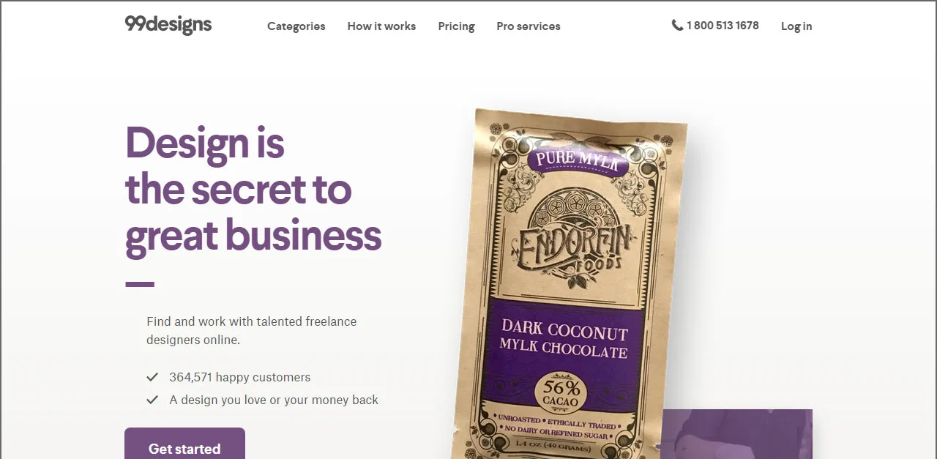
Task: Click the purple image at bottom right
Action: pos(736,434)
